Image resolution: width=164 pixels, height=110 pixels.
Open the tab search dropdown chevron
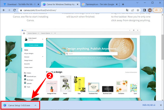click(137, 3)
